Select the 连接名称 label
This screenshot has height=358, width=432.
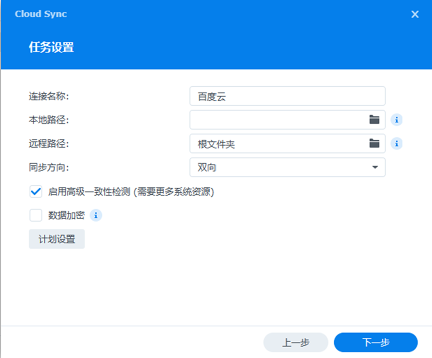(49, 96)
